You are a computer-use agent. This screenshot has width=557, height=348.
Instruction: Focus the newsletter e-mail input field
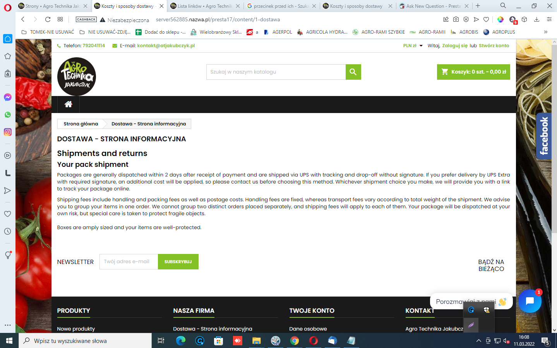click(x=129, y=262)
